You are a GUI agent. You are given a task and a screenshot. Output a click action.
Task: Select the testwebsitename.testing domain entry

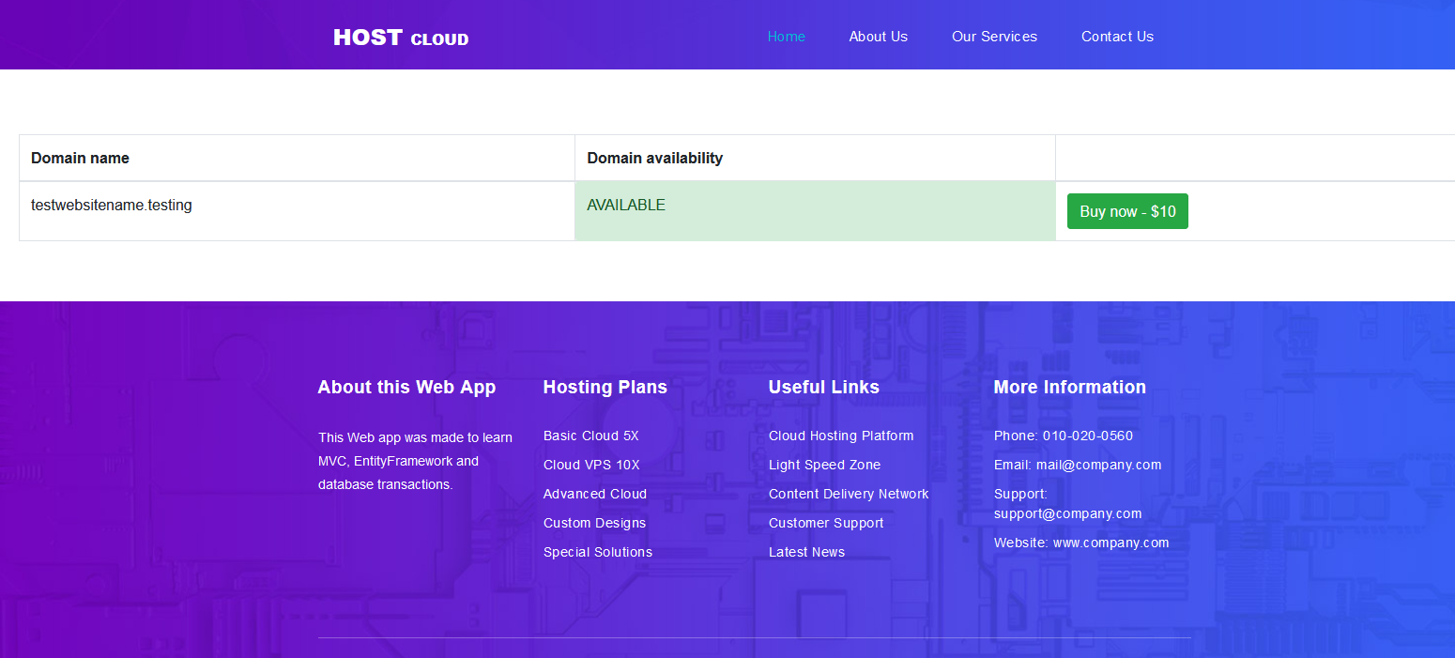tap(112, 205)
